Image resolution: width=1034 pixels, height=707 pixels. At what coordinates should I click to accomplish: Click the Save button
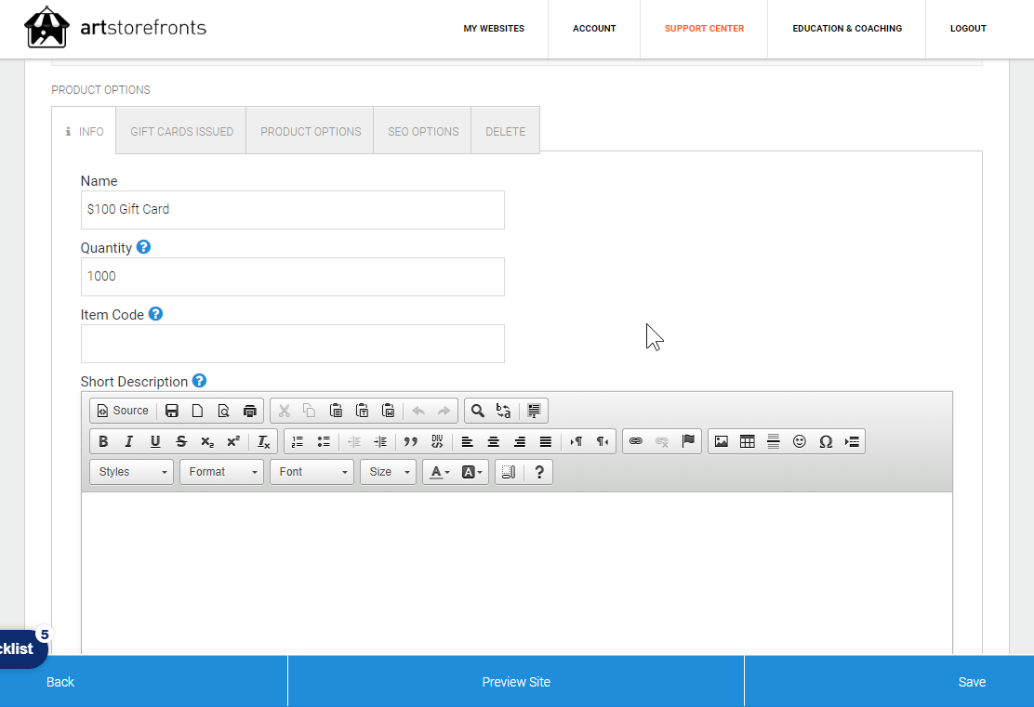972,682
